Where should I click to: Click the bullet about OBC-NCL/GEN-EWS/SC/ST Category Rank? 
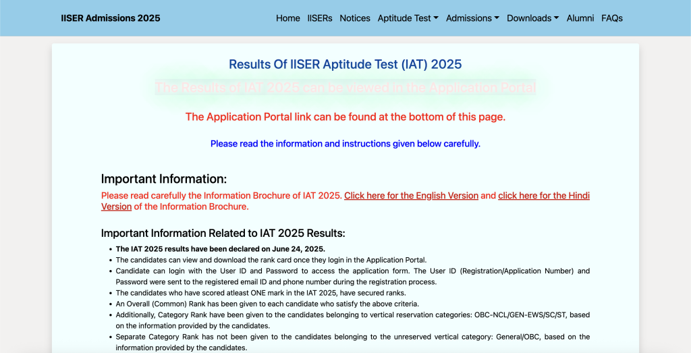point(352,321)
